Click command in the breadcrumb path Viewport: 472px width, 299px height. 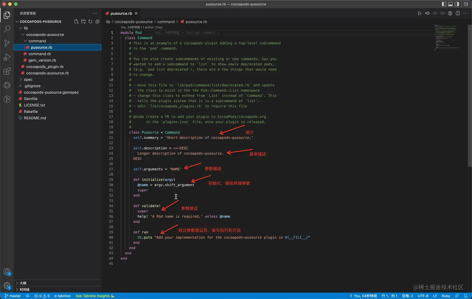click(166, 22)
